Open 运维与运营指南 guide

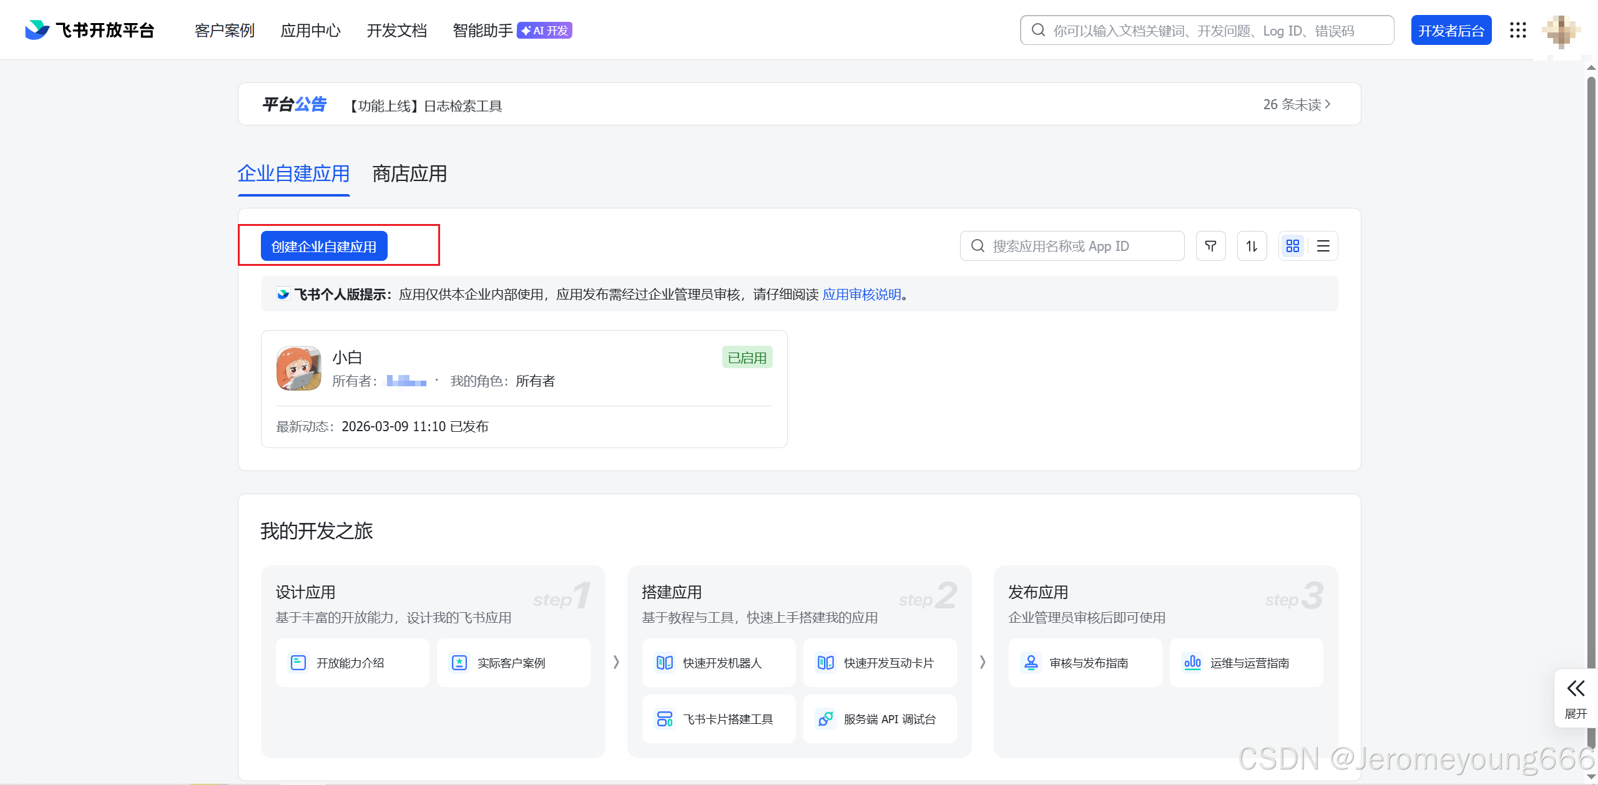point(1246,663)
